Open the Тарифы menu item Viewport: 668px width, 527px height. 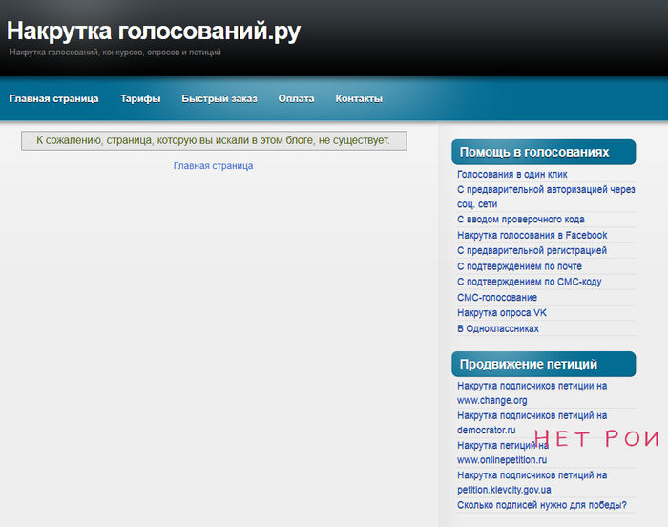click(140, 99)
